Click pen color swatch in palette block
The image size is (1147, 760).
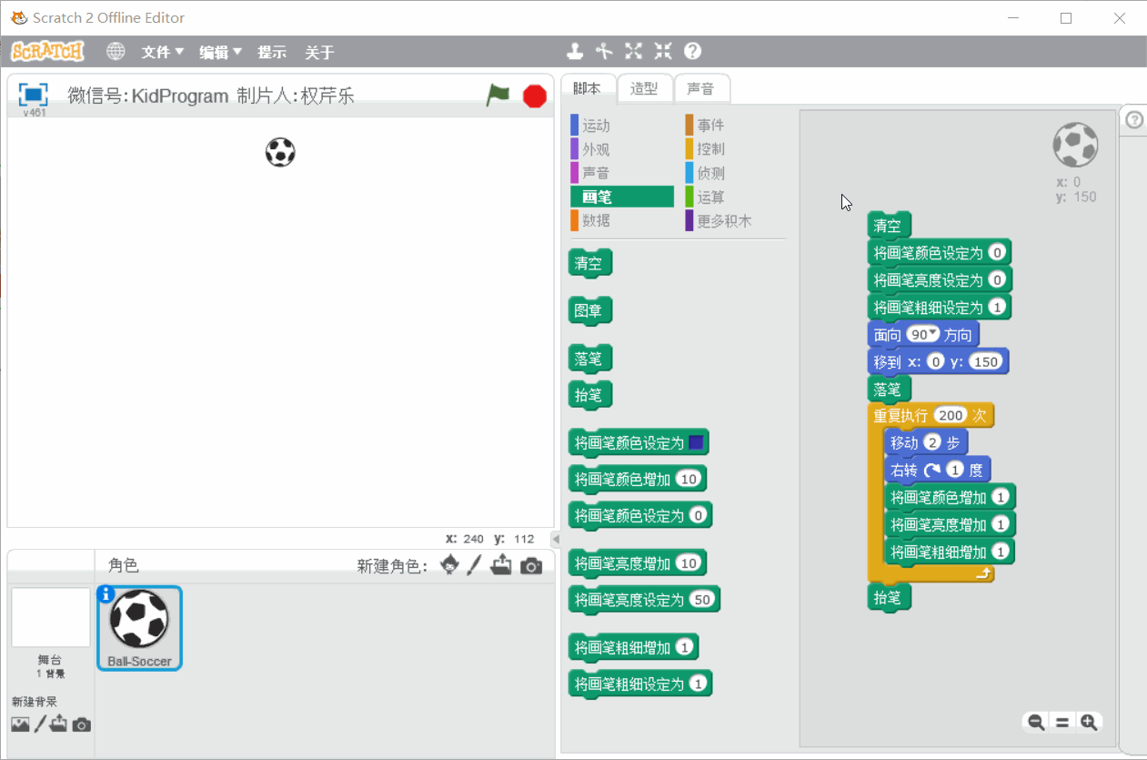[x=696, y=443]
